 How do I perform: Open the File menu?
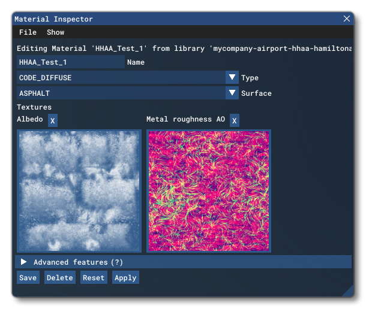pyautogui.click(x=28, y=32)
